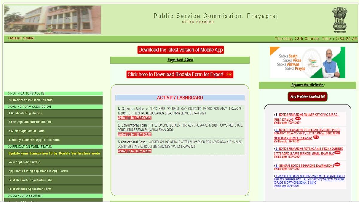359x202 pixels.
Task: Open All Notifications/Advertisements menu item
Action: click(31, 100)
